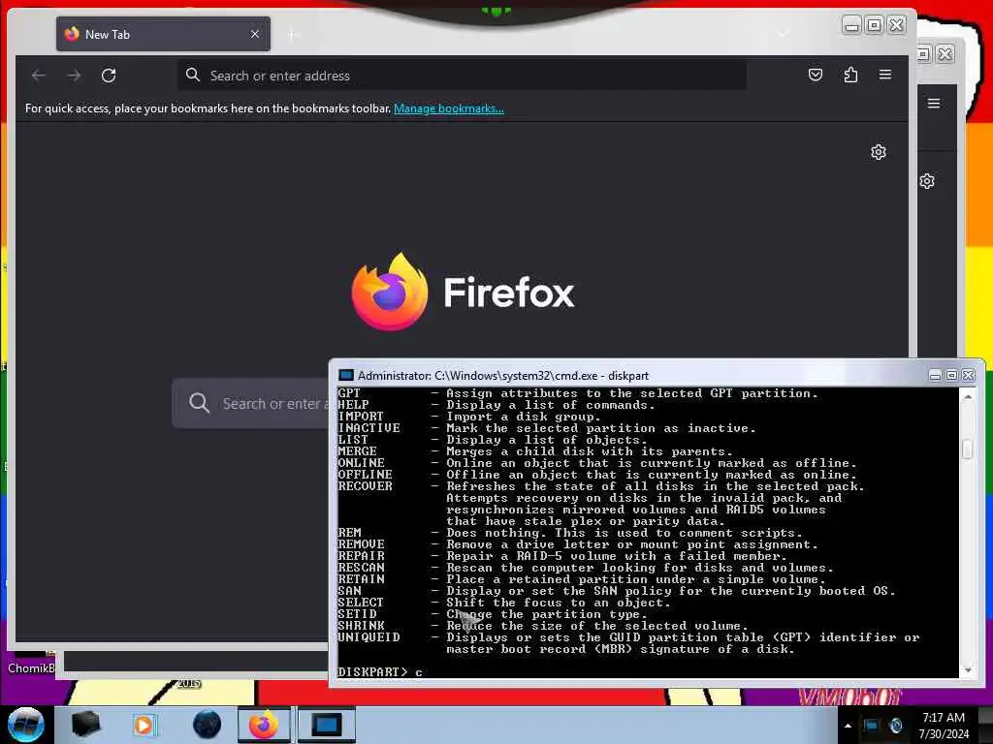
Task: Maximize the front Firefox window
Action: pos(875,25)
